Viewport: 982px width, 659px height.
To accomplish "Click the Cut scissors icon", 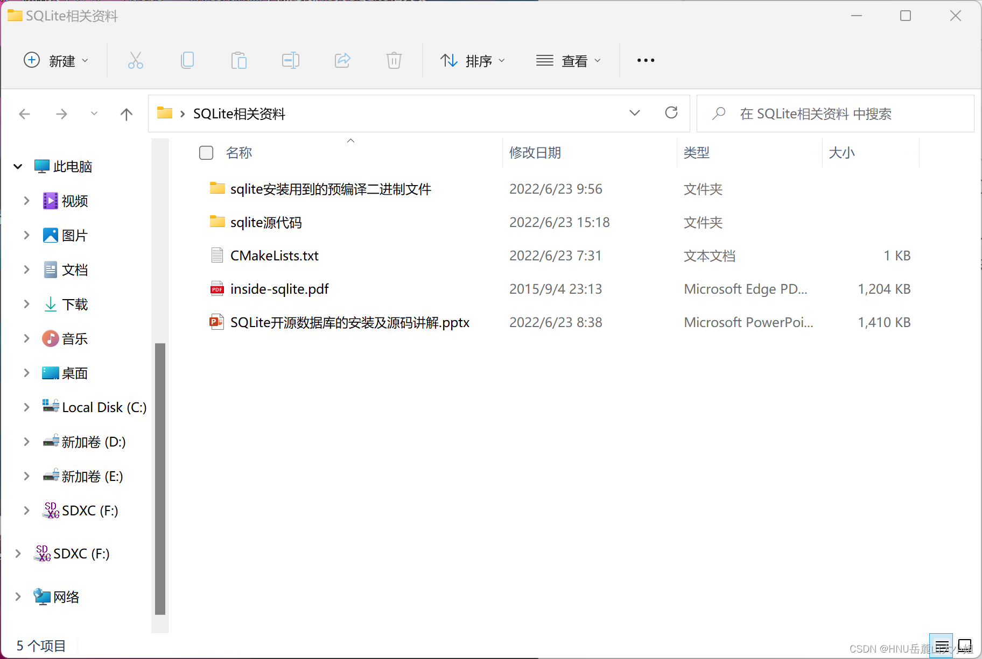I will point(136,60).
